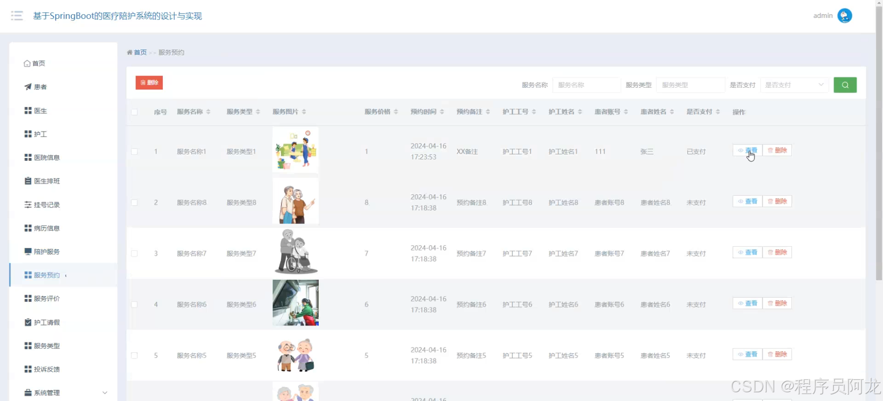Screen dimensions: 883x401
Task: Open the 服务名称8 elderly couple thumbnail
Action: coord(295,201)
